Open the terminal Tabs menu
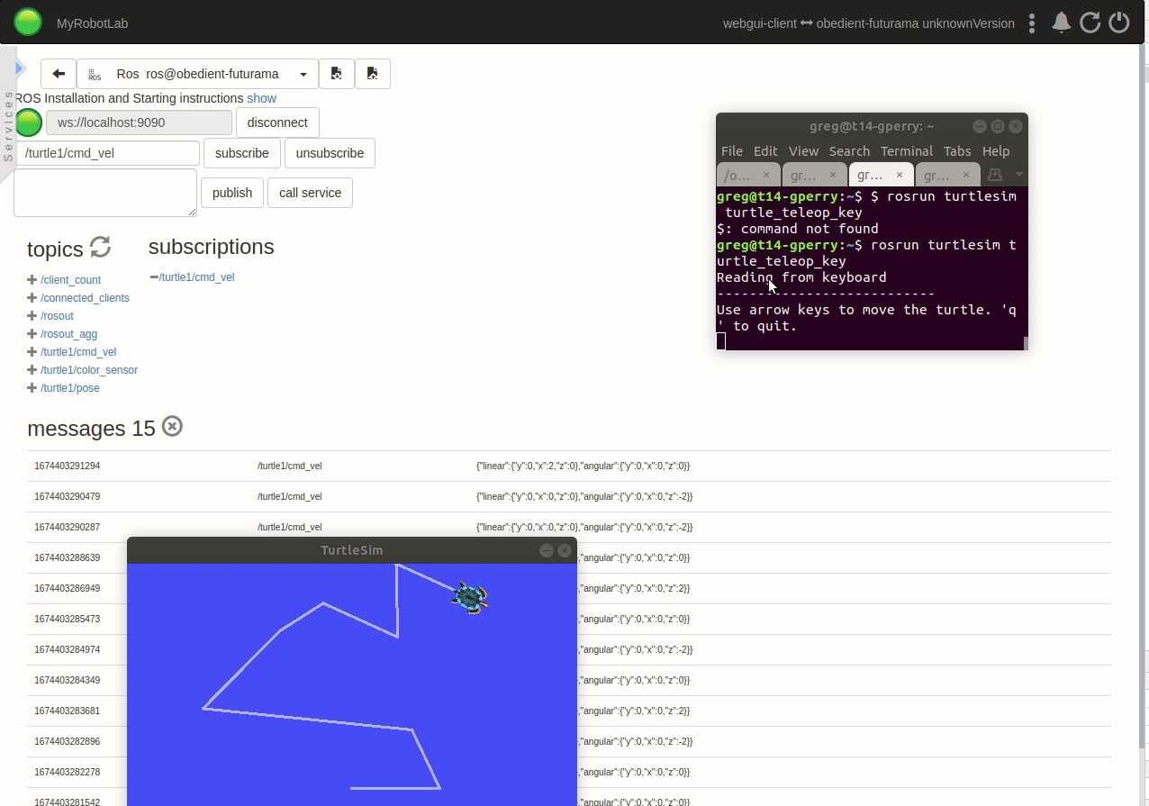Screen dimensions: 1149x806 (x=958, y=151)
